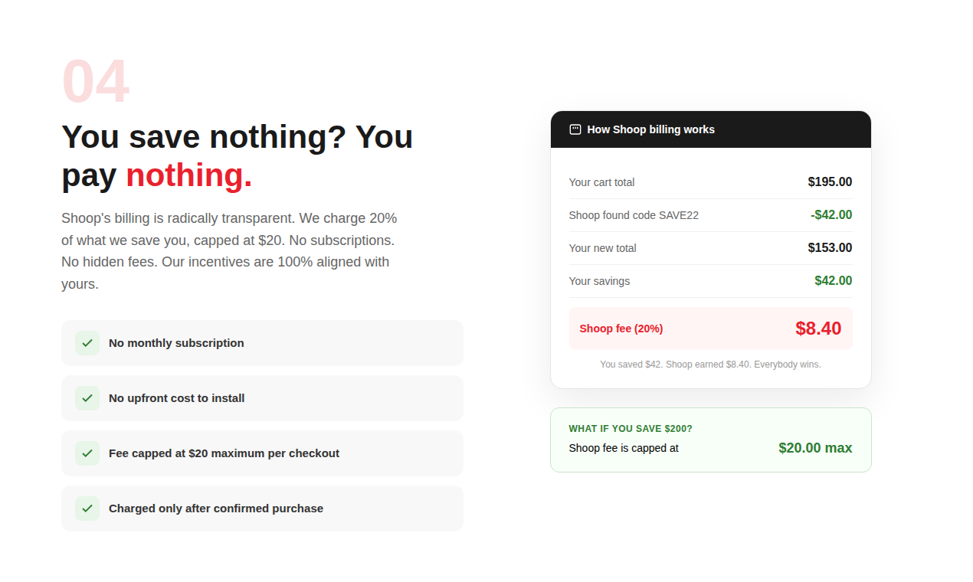This screenshot has width=973, height=582.
Task: Select the 'No upfront cost to install' text
Action: pos(177,398)
